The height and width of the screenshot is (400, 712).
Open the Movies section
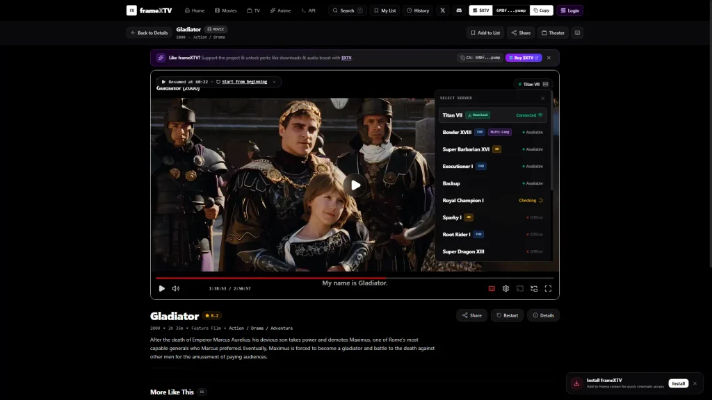tap(226, 10)
